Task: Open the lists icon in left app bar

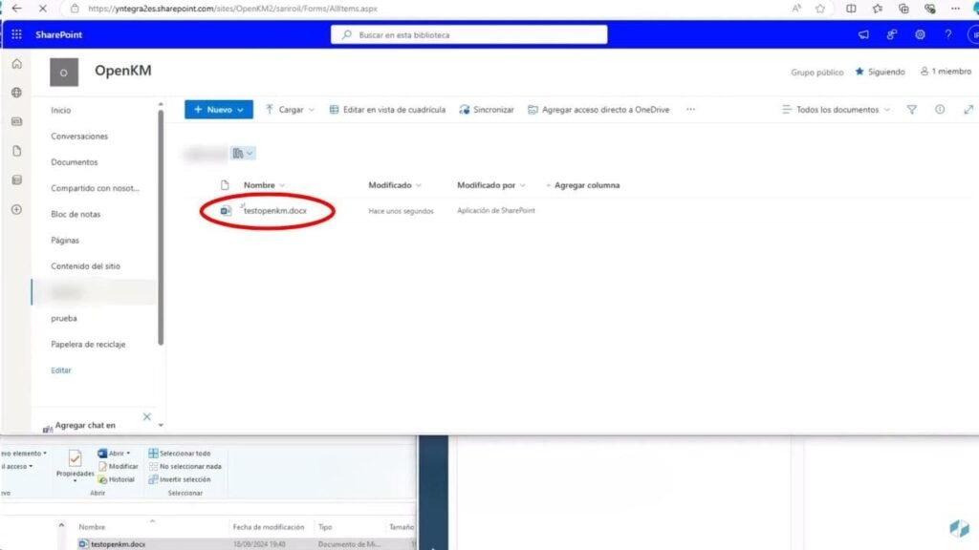Action: pyautogui.click(x=17, y=180)
